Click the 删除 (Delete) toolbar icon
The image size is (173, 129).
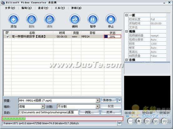32,19
